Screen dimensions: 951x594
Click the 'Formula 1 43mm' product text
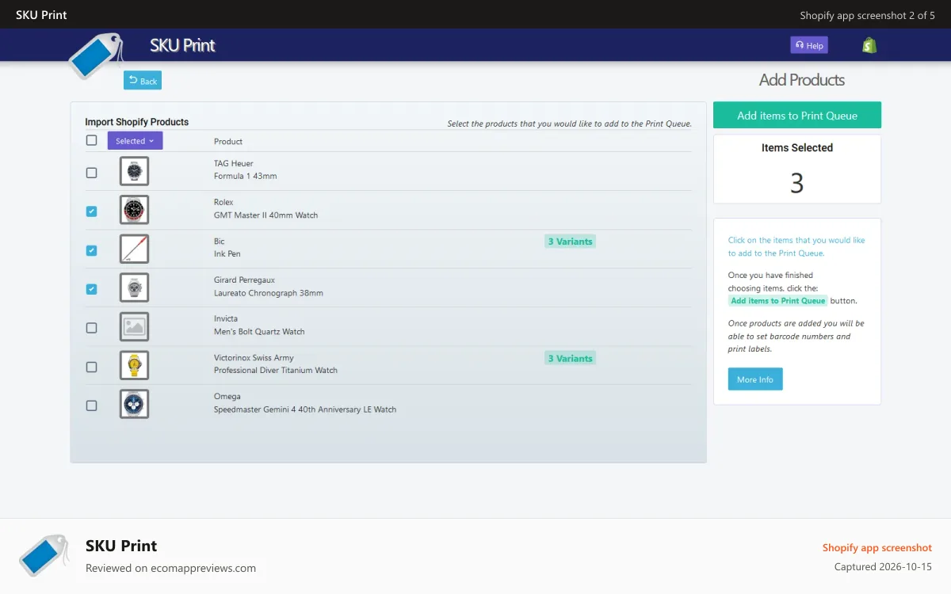(x=246, y=176)
